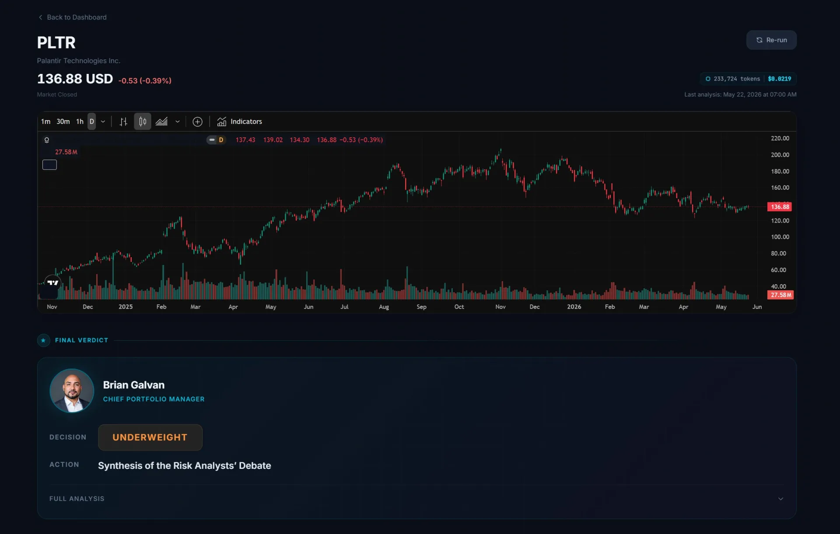Click the 139.02 high value in legend
Viewport: 840px width, 534px height.
pos(273,140)
